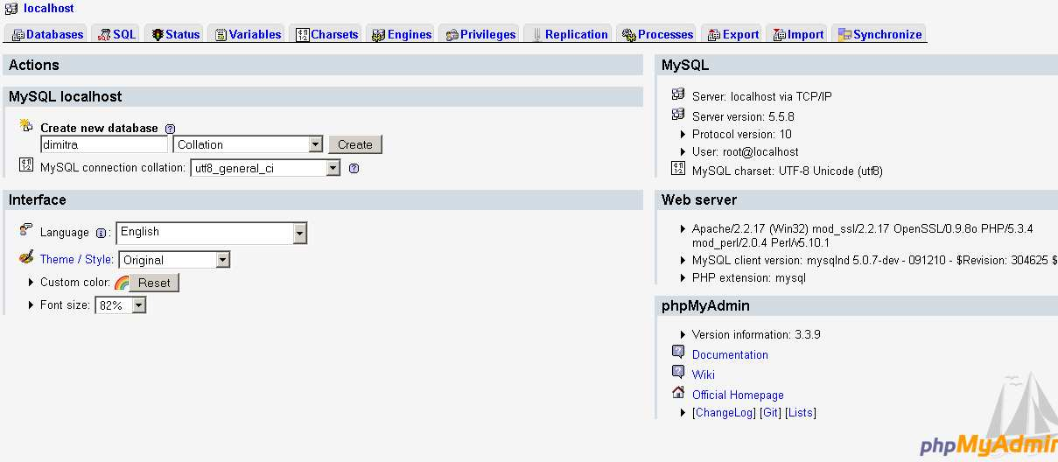
Task: Click the Documentation help icon
Action: pyautogui.click(x=678, y=352)
